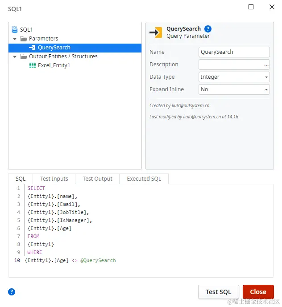Viewport: 282px width, 307px height.
Task: Click the QuerySearch input parameter arrow icon
Action: pos(32,48)
